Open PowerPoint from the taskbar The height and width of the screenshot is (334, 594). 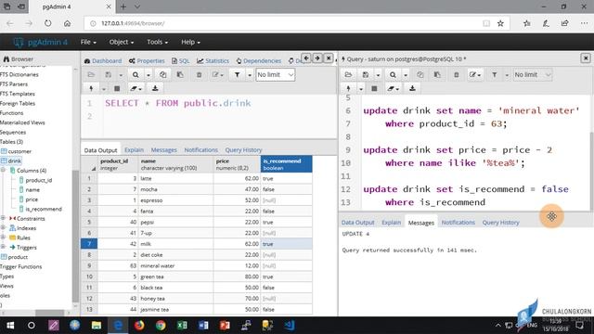(225, 326)
